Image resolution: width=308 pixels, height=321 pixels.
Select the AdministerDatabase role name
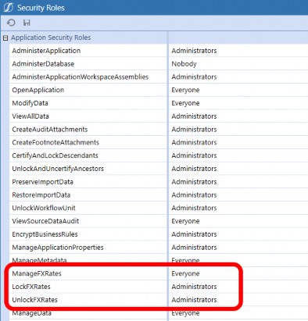pyautogui.click(x=43, y=64)
